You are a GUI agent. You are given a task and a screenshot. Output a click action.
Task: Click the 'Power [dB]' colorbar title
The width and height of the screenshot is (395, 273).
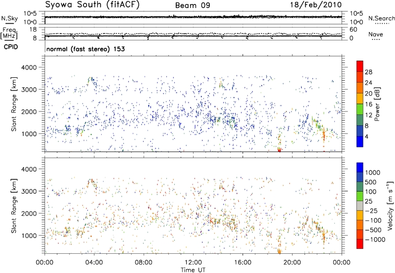(x=377, y=104)
